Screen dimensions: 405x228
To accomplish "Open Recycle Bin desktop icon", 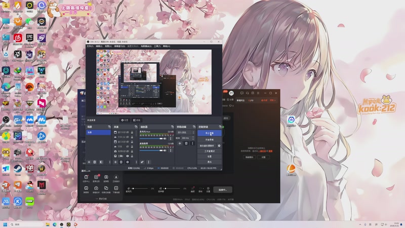I will [6, 56].
